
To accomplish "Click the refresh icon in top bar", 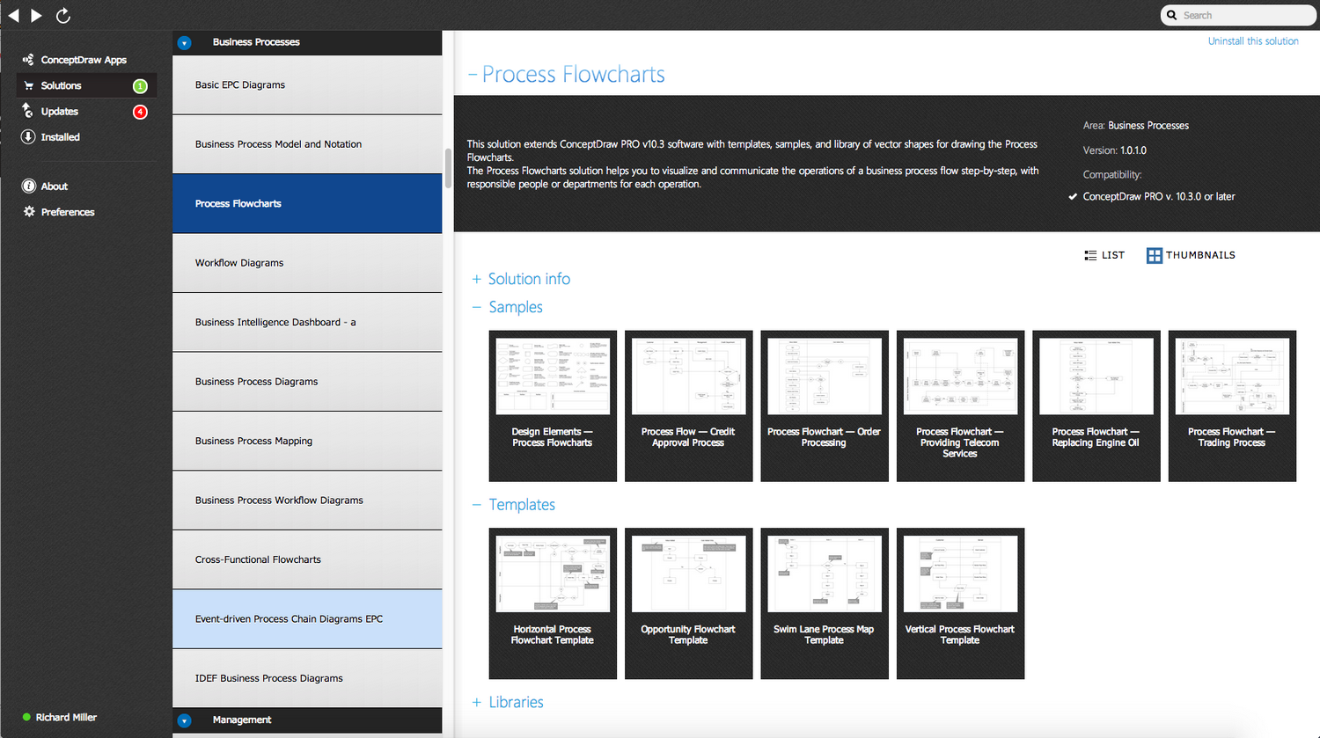I will 62,15.
